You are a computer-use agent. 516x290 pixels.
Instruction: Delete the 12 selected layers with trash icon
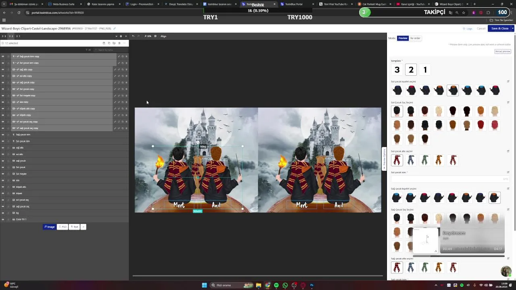[x=119, y=43]
